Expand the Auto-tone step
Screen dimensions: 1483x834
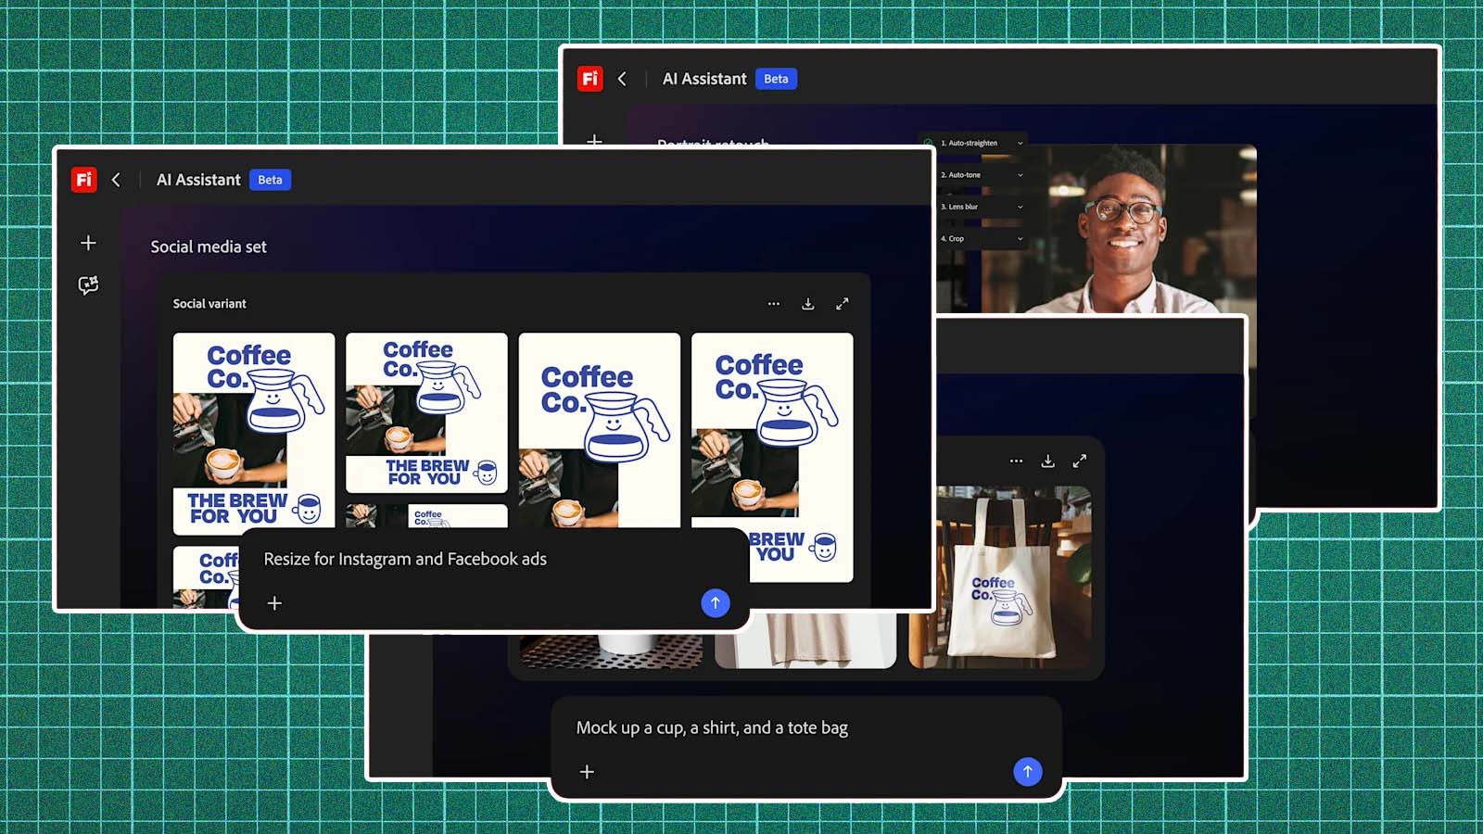tap(1020, 174)
